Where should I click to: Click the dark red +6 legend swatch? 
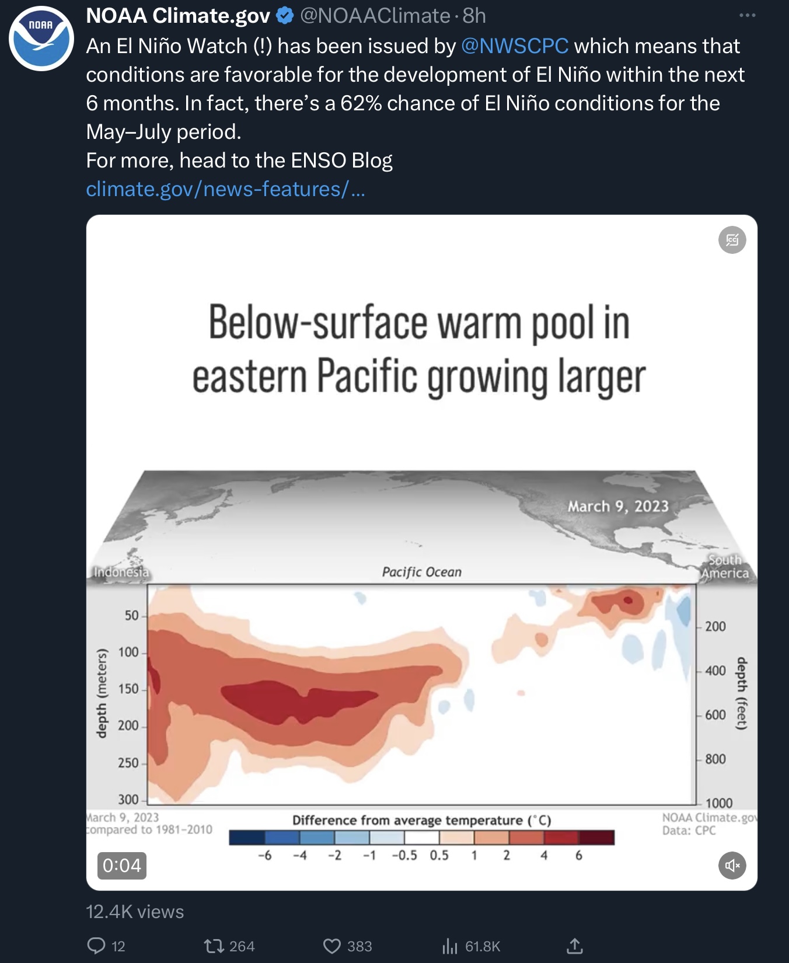pyautogui.click(x=596, y=838)
